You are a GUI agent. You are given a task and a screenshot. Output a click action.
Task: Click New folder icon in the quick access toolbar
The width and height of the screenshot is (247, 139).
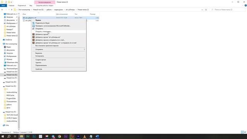[x=9, y=2]
